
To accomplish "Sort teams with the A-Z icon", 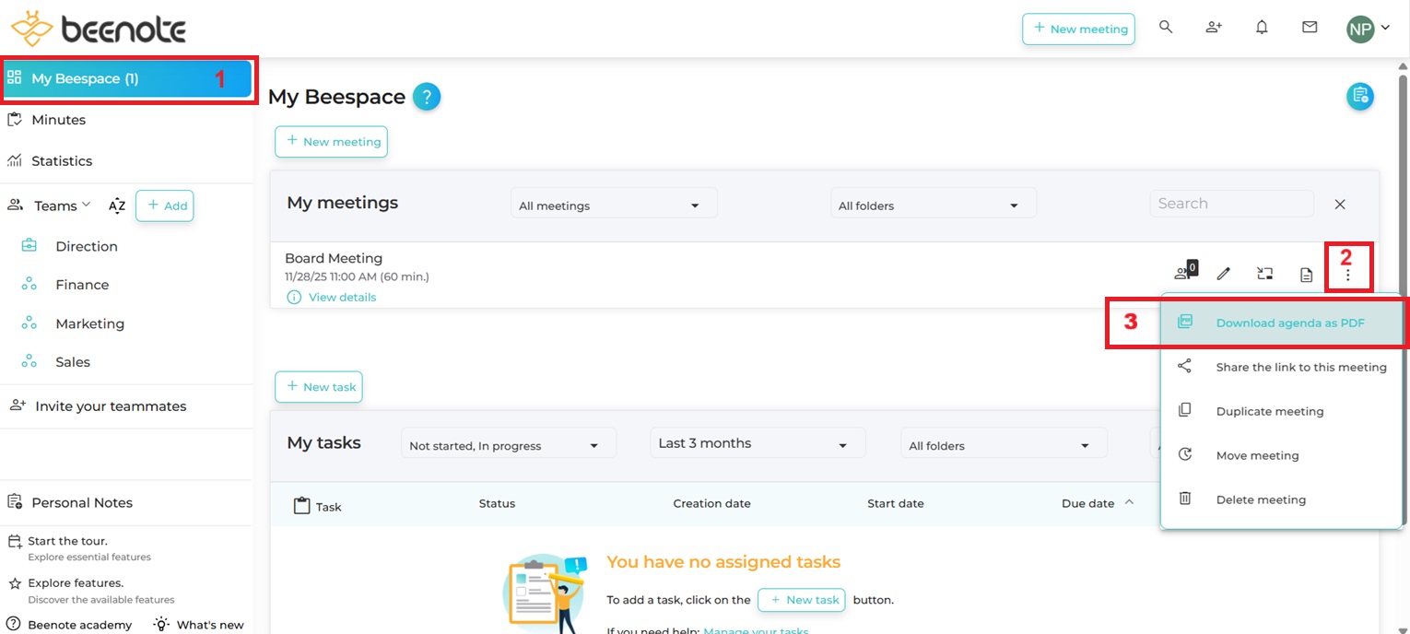I will [117, 205].
